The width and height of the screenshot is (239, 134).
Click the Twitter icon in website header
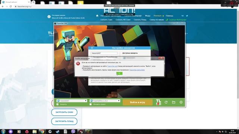point(187,16)
